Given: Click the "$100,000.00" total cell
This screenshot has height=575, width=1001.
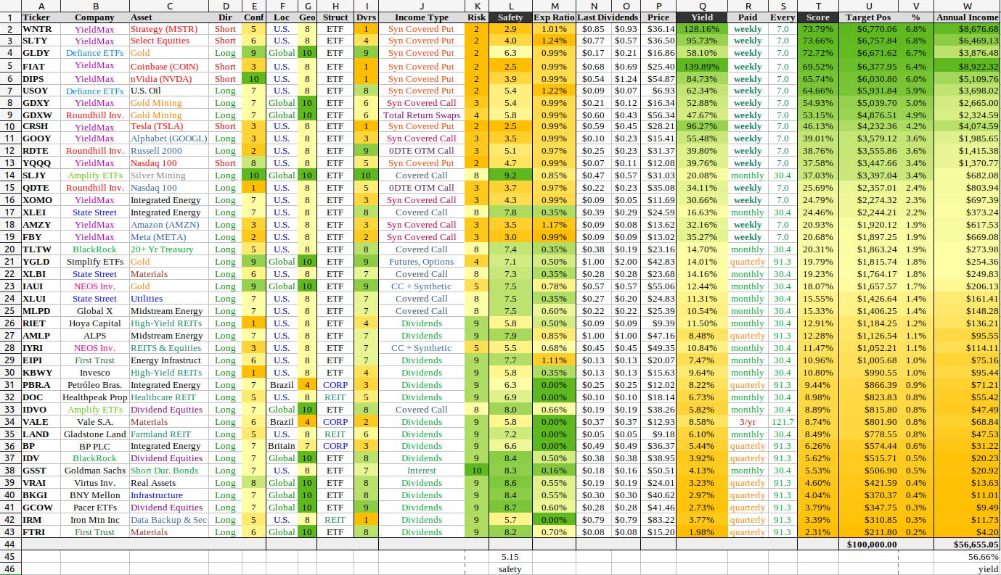Looking at the screenshot, I should (868, 544).
